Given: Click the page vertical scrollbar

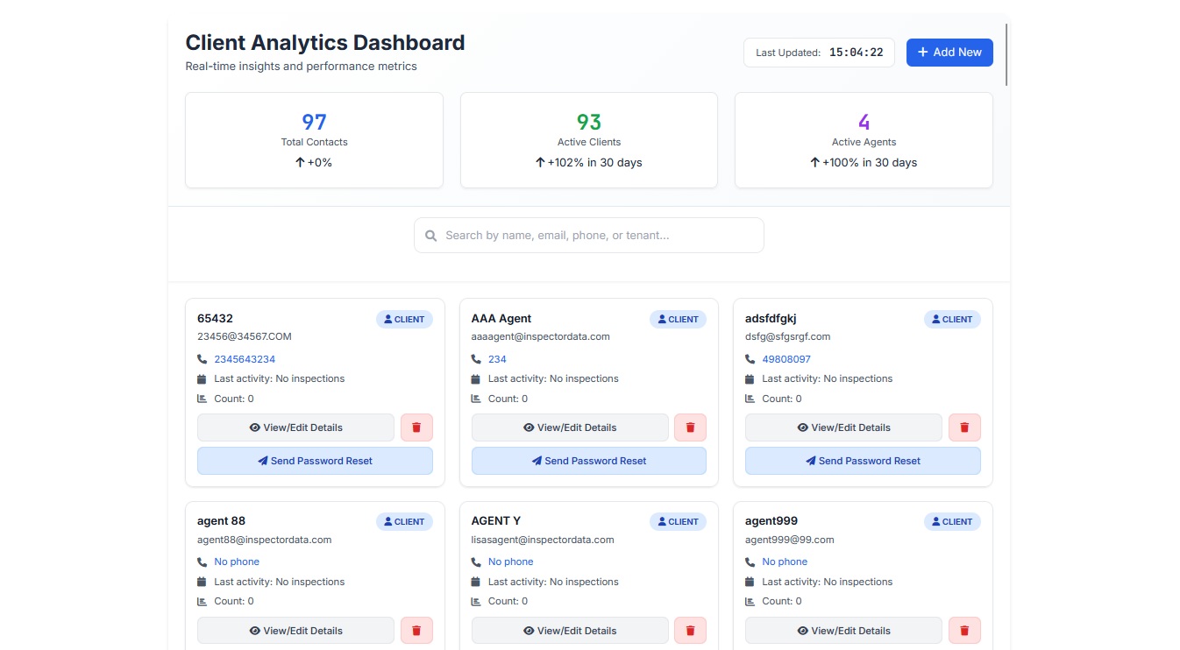Looking at the screenshot, I should click(x=1006, y=54).
